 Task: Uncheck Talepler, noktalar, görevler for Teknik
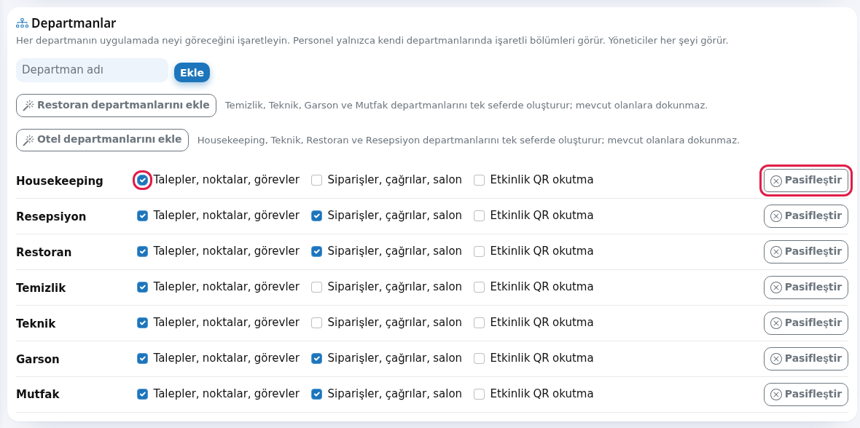tap(143, 323)
